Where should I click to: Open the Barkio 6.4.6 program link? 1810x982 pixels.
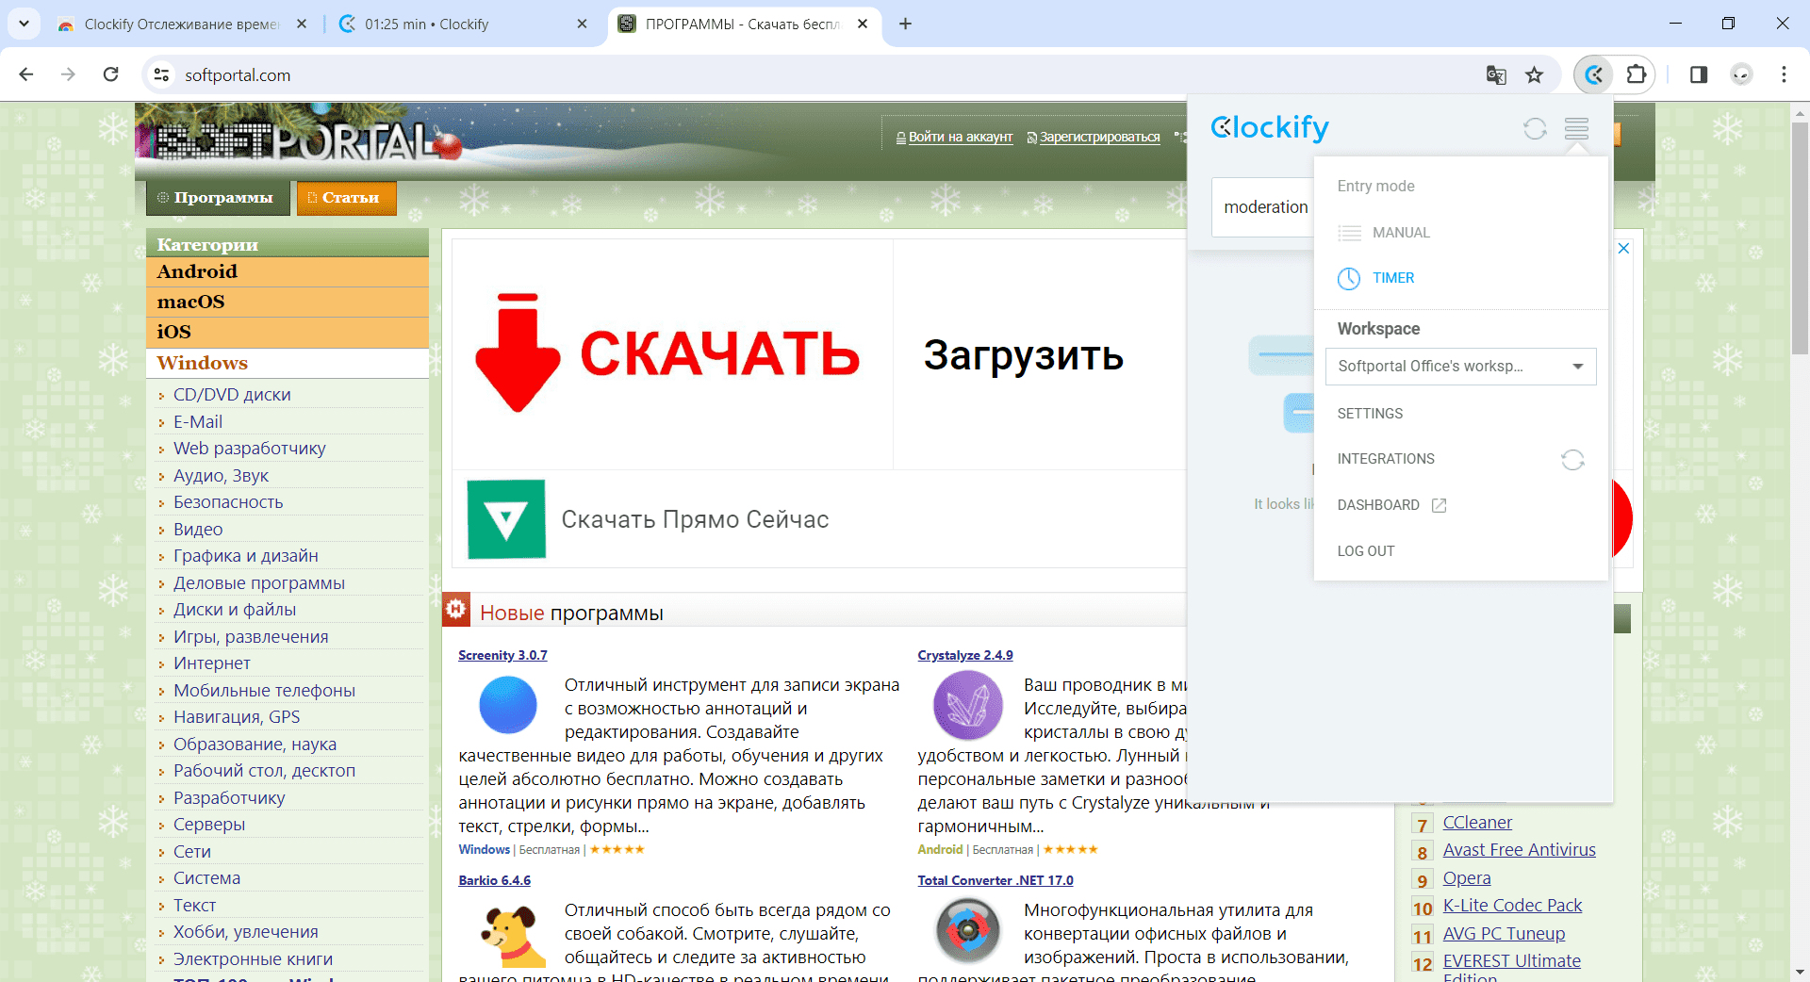(494, 880)
